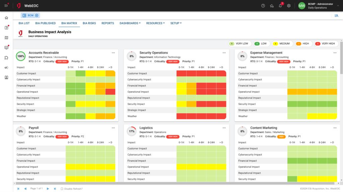343x192 pixels.
Task: Click the notifications bell icon
Action: pyautogui.click(x=280, y=6)
